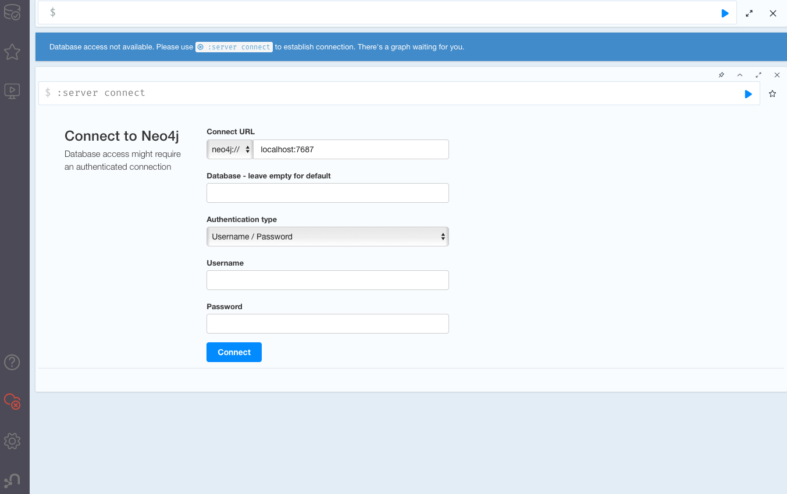Viewport: 787px width, 494px height.
Task: Click the 'Connect to Neo4j' heading
Action: click(122, 136)
